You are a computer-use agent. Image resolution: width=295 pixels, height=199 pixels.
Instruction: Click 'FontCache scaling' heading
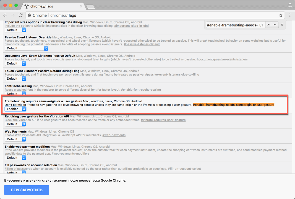pos(18,86)
